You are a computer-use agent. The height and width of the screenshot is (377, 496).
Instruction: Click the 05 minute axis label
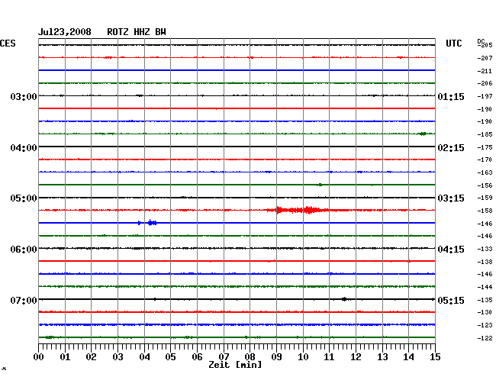[170, 357]
